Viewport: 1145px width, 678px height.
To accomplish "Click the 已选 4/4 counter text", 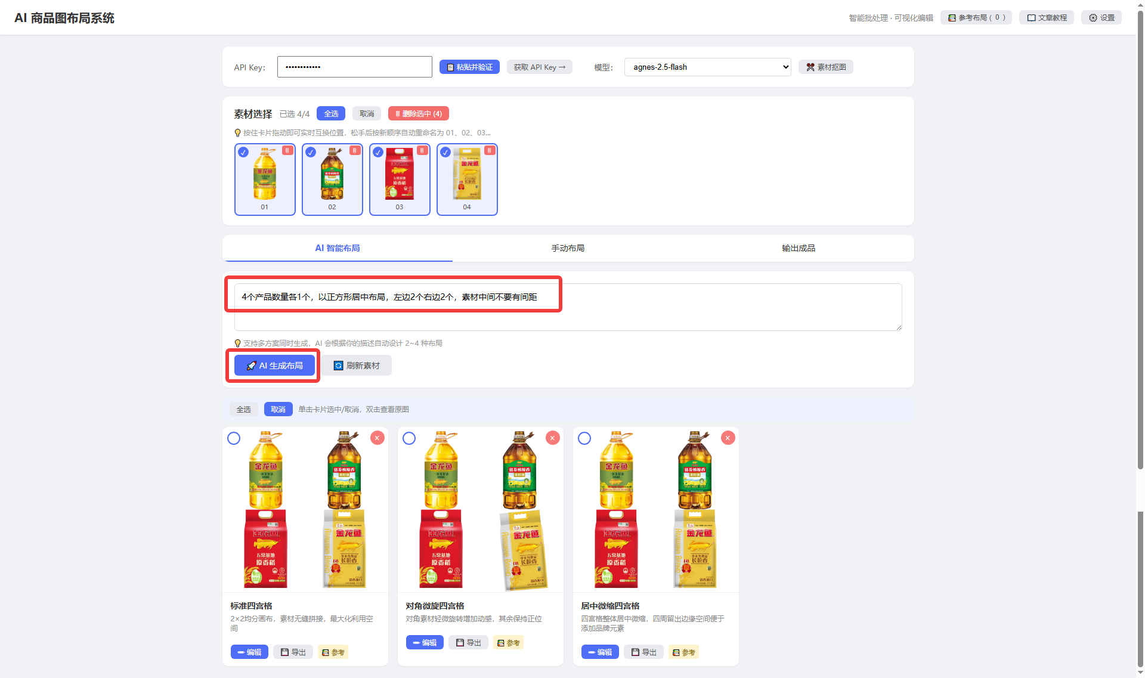I will [x=295, y=114].
